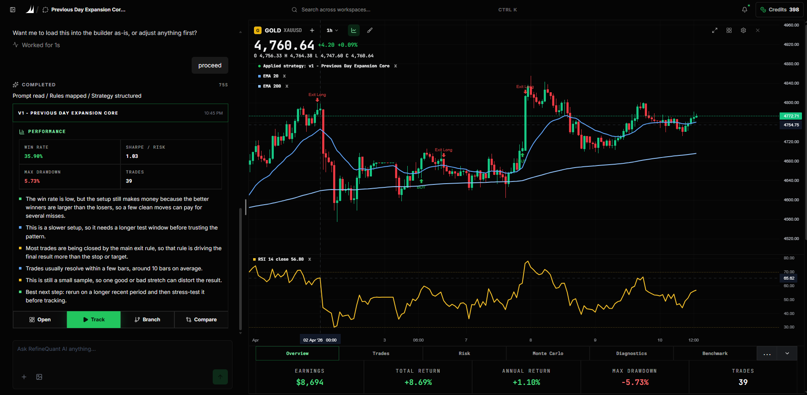
Task: Expand the chart to fullscreen
Action: (x=715, y=30)
